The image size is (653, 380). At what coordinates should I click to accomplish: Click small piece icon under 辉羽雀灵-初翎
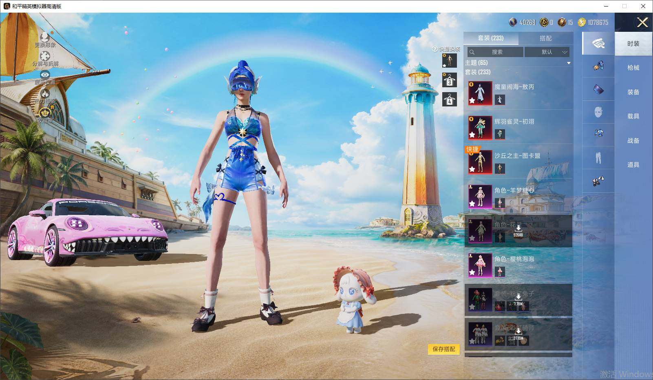(500, 134)
